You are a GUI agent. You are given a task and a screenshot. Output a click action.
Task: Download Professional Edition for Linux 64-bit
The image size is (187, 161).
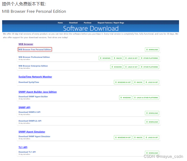click(x=131, y=58)
